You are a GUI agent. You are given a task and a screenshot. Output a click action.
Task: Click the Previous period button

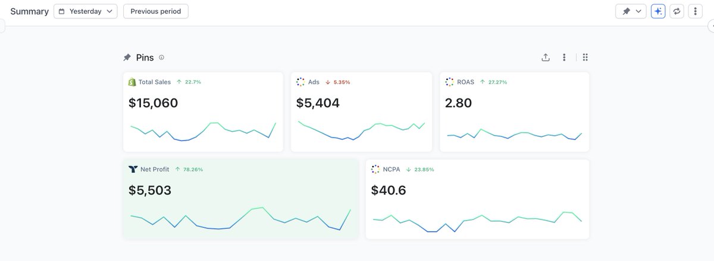click(x=156, y=11)
